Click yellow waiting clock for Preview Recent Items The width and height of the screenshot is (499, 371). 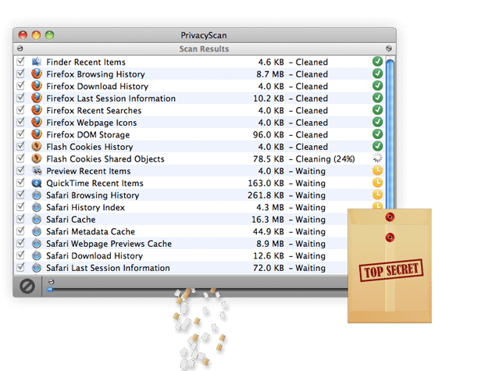pyautogui.click(x=377, y=170)
